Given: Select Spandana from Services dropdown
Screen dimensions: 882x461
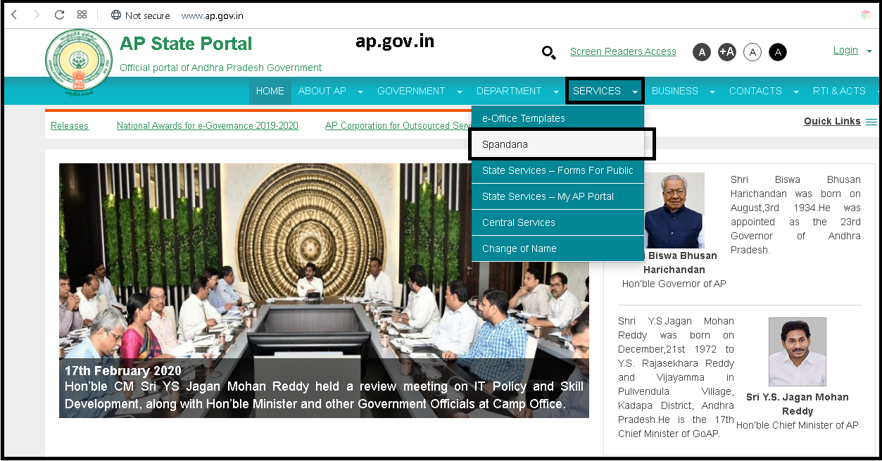Looking at the screenshot, I should tap(557, 144).
